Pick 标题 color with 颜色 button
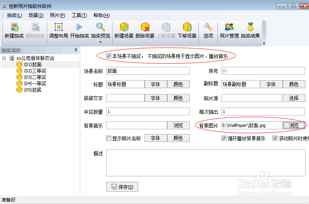309x204 pixels. [x=178, y=84]
